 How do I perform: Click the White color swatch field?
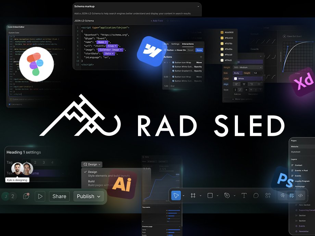(248, 79)
